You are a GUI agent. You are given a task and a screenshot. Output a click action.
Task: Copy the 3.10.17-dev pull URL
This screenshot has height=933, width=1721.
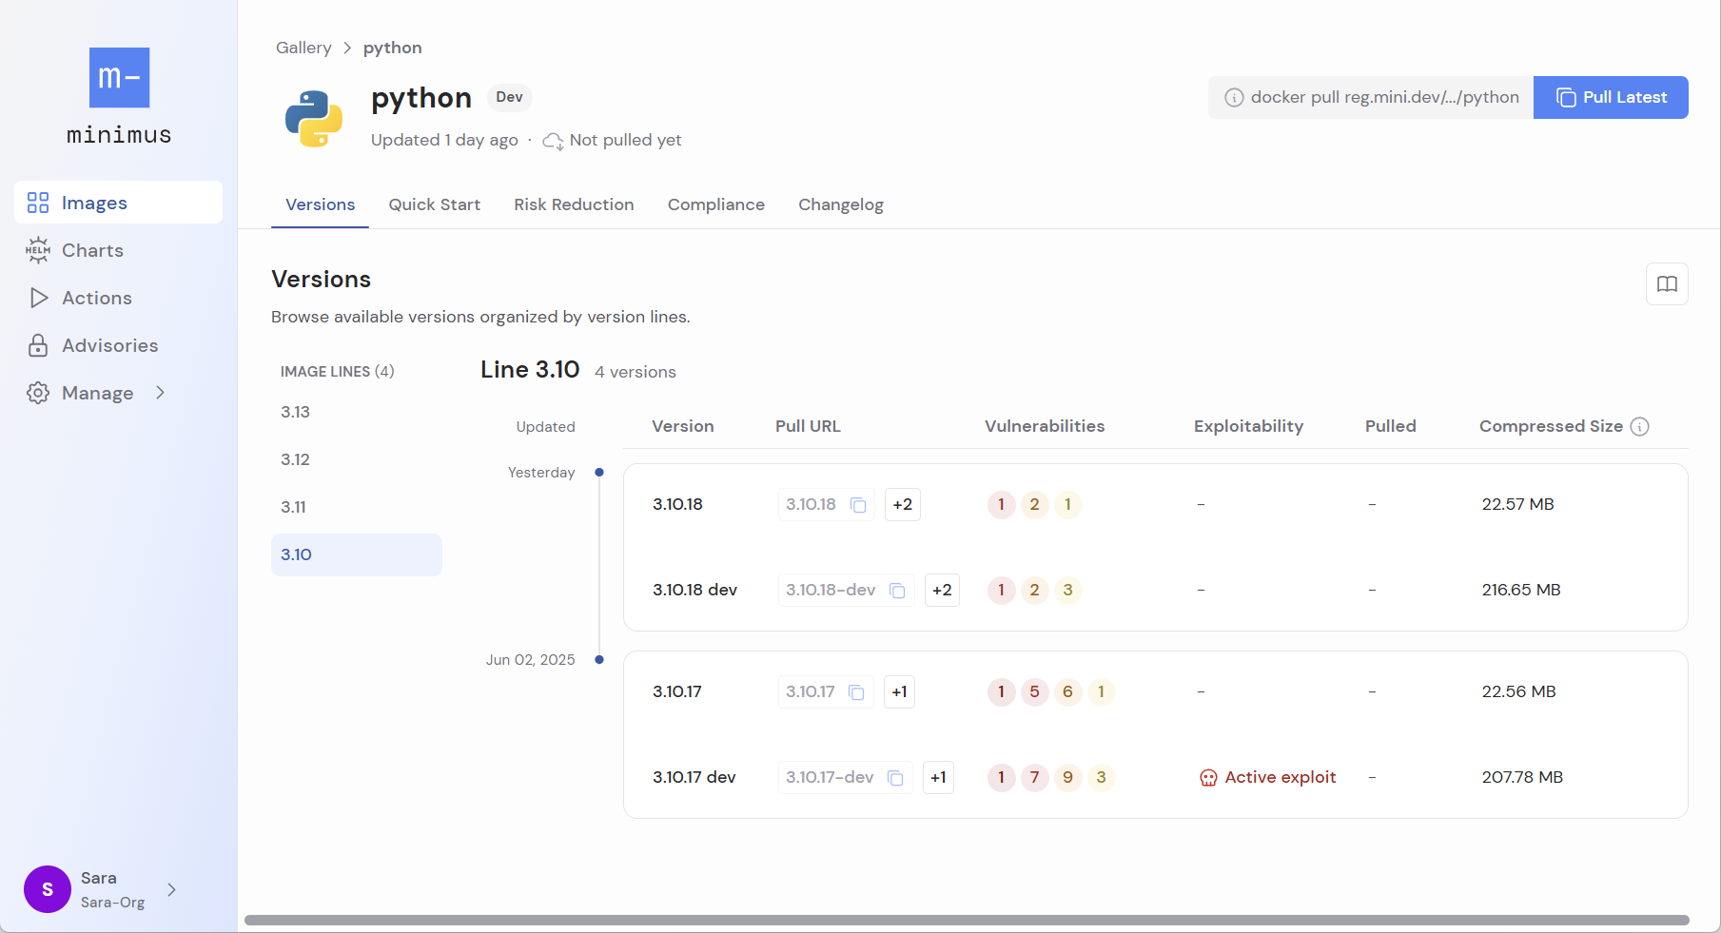click(x=895, y=777)
